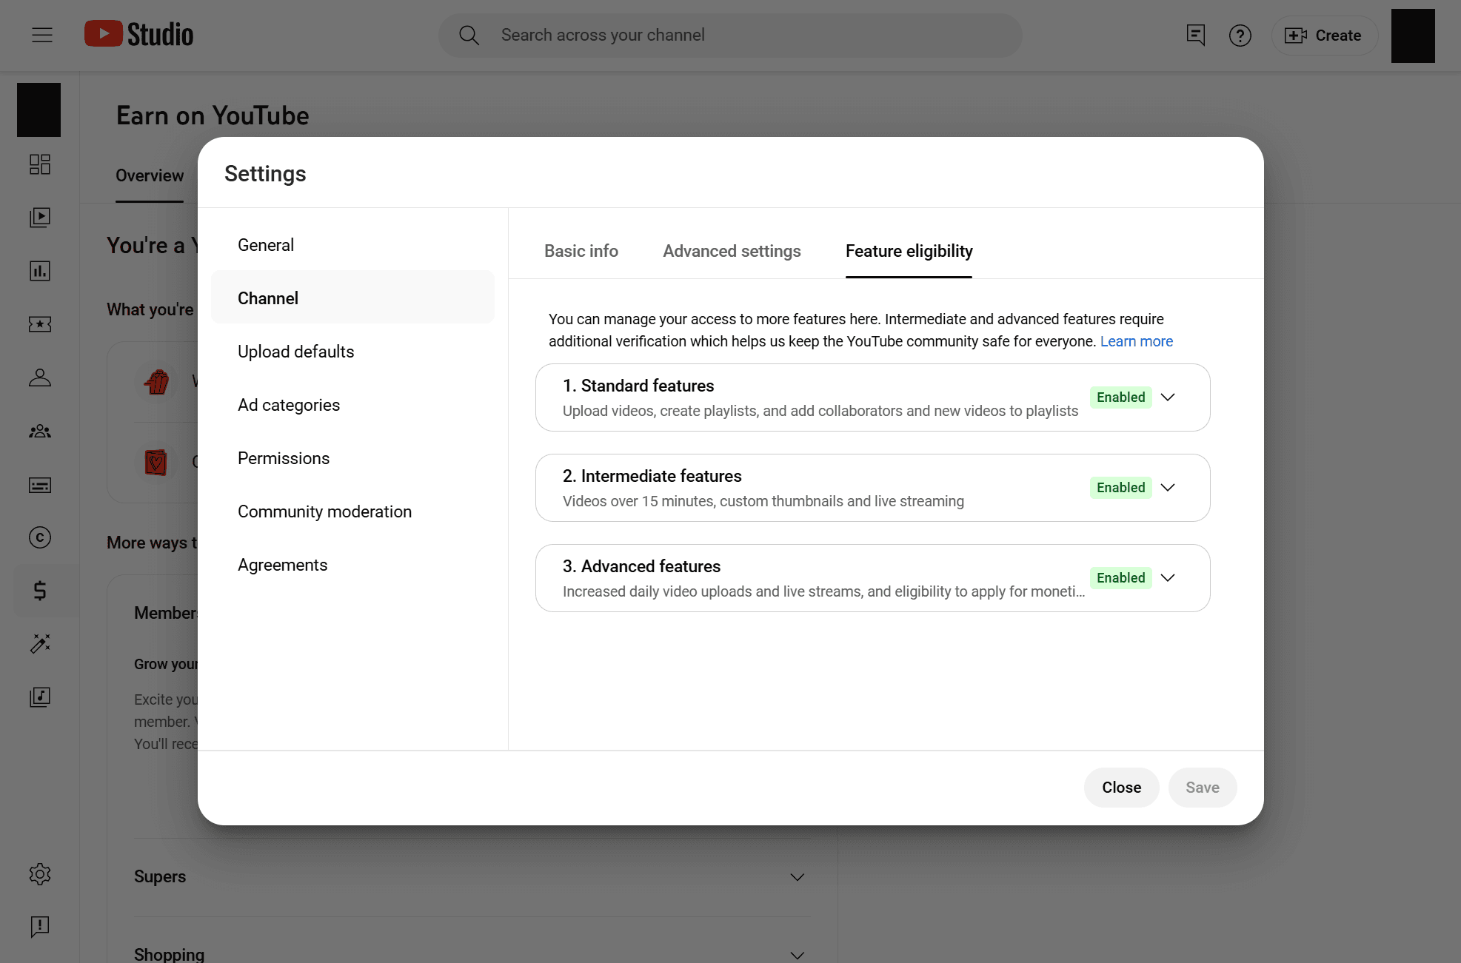
Task: Select Ad categories in Settings
Action: coord(352,405)
